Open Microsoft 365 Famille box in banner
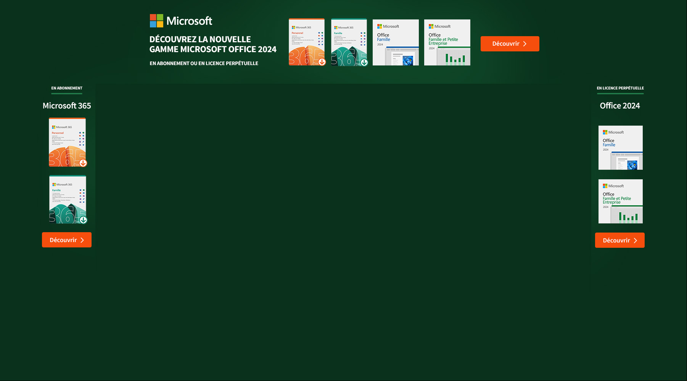This screenshot has width=687, height=381. click(349, 42)
